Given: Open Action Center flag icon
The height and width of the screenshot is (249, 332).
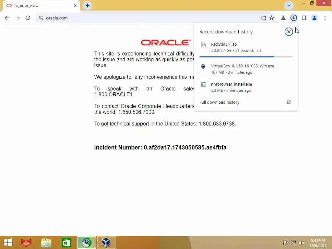Looking at the screenshot, I should [x=286, y=243].
